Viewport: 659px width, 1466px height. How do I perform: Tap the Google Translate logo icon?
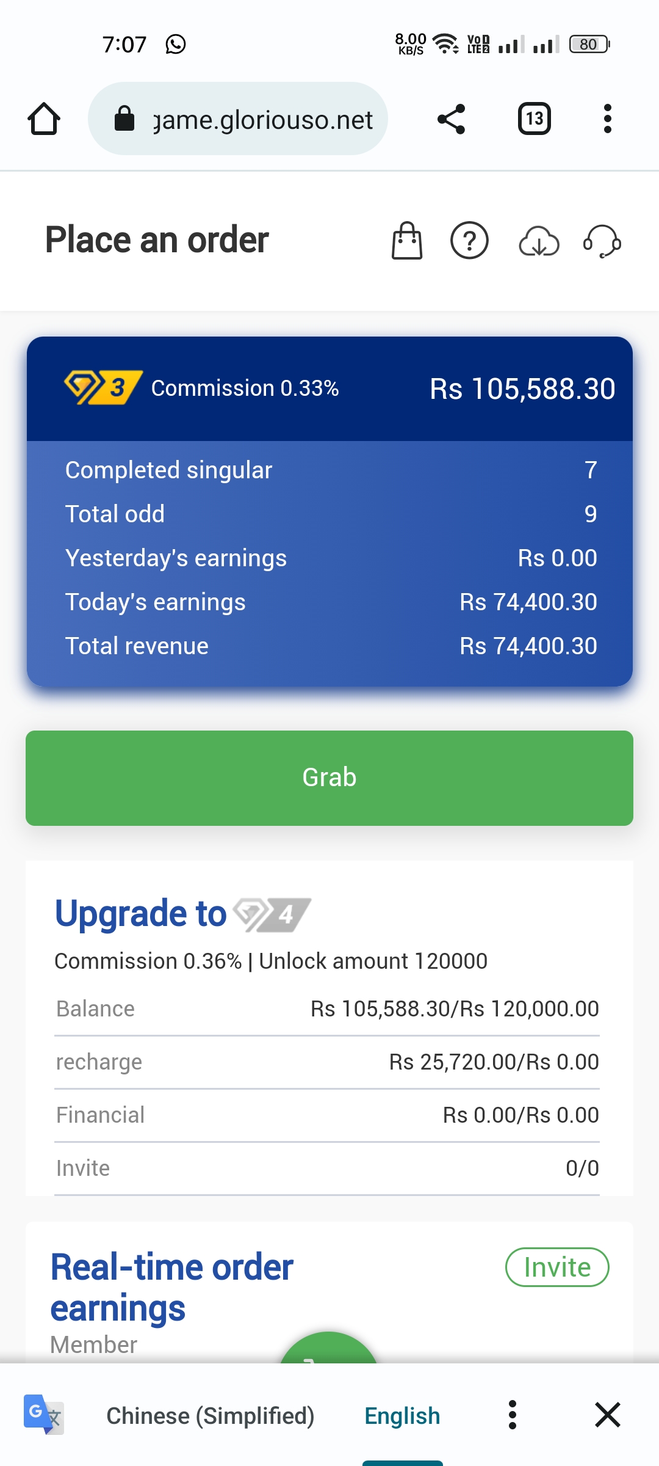[43, 1414]
